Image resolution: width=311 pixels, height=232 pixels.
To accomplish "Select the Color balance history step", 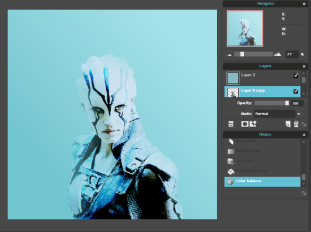I will (262, 182).
